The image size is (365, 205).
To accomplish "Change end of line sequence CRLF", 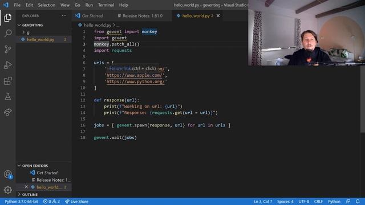I will point(318,202).
